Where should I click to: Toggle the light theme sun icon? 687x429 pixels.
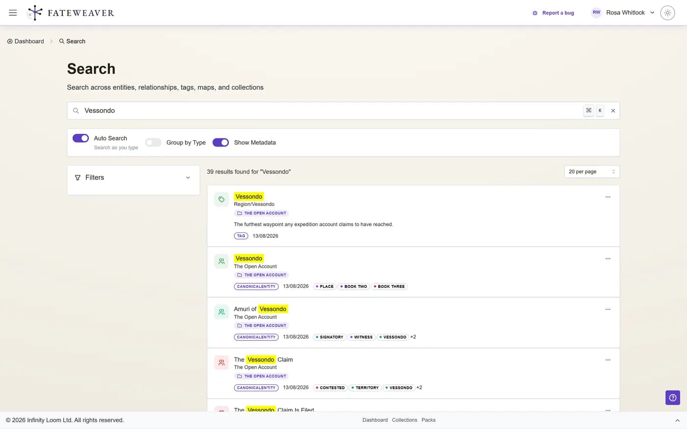click(x=667, y=13)
